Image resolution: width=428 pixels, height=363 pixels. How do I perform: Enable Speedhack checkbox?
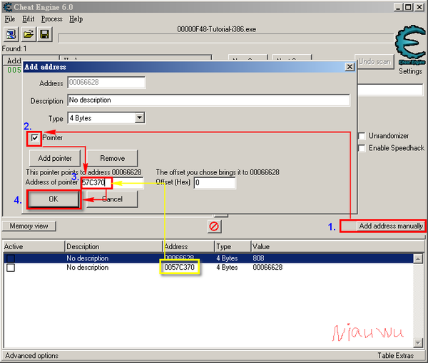point(362,148)
